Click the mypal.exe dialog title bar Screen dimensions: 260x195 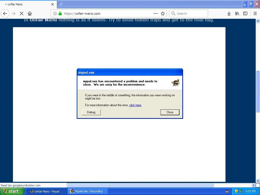[130, 72]
